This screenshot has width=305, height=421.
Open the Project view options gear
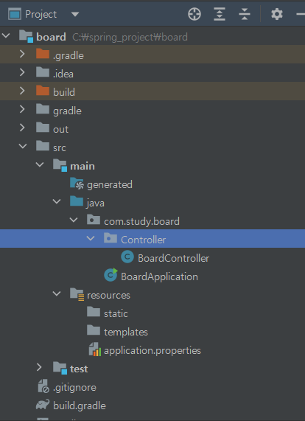tap(277, 14)
